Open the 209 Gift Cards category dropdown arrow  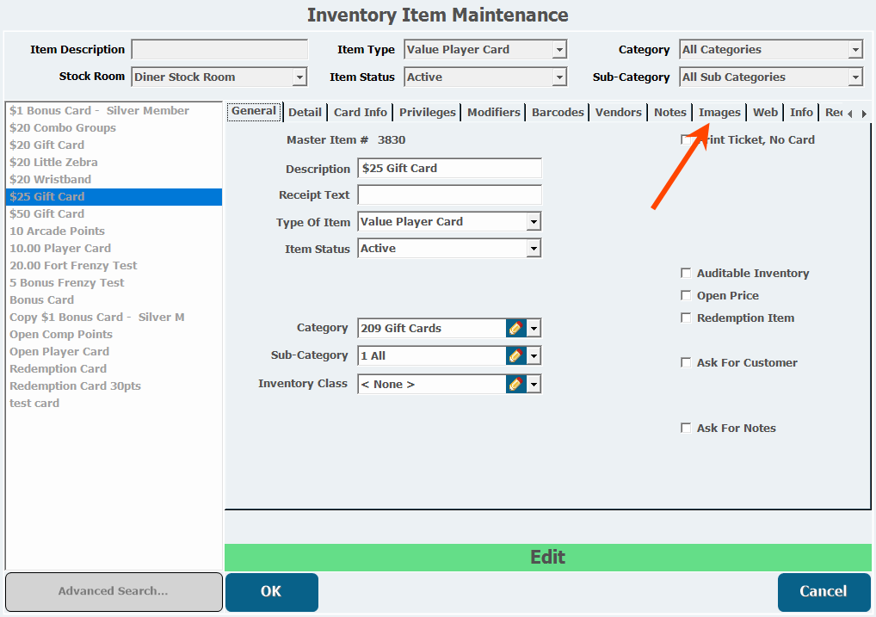tap(534, 328)
